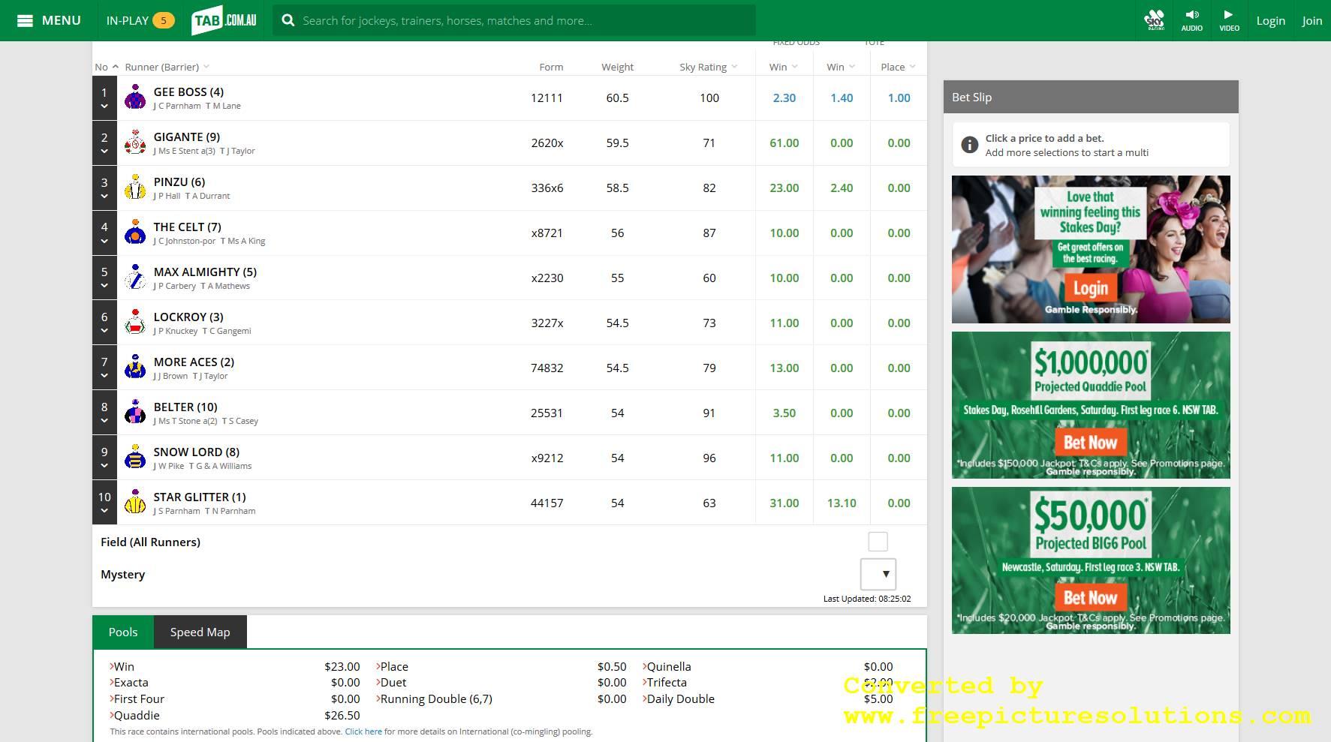Viewport: 1331px width, 742px height.
Task: Open the Quaddie pool link
Action: pos(135,715)
